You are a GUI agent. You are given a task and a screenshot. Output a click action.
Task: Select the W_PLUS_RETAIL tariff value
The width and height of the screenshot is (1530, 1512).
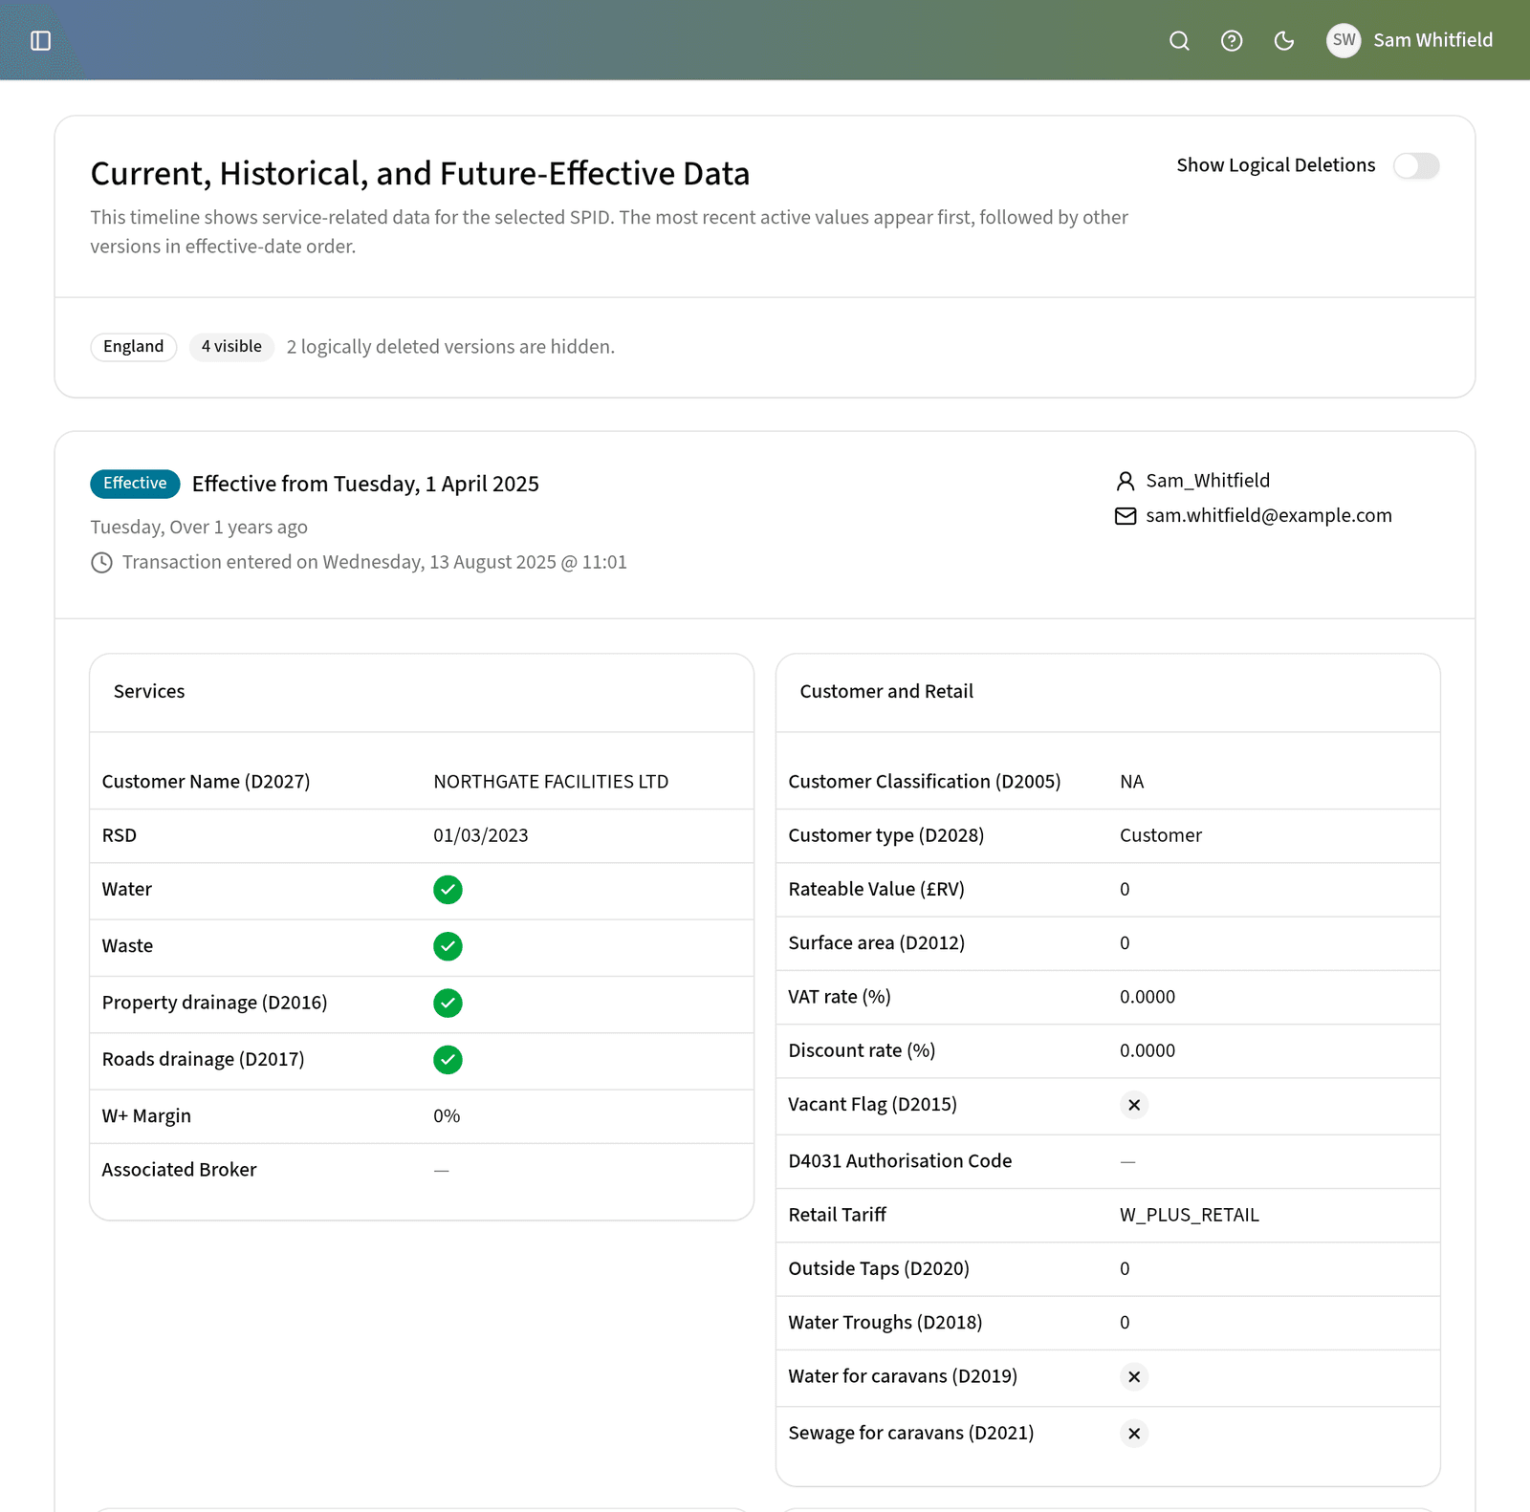1190,1215
